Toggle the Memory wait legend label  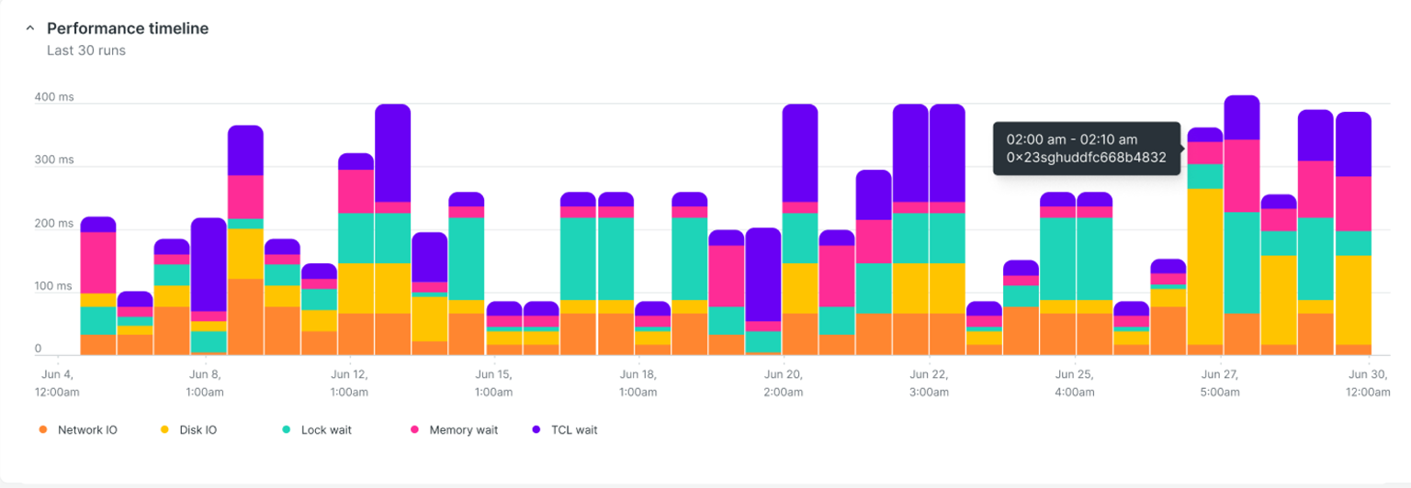coord(463,429)
